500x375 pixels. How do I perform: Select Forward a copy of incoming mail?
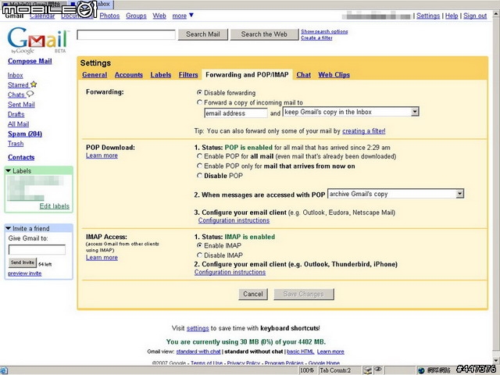[200, 102]
